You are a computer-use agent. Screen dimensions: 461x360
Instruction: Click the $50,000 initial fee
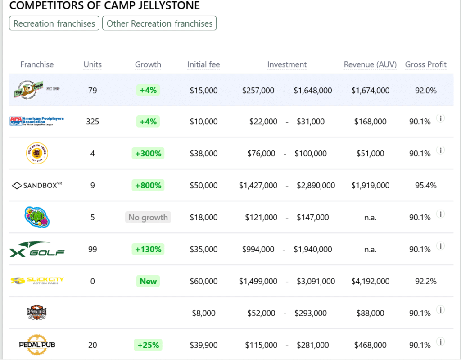coord(203,186)
